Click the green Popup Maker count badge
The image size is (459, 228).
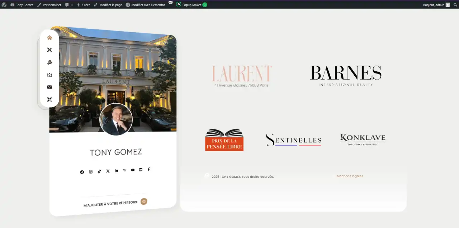[204, 5]
